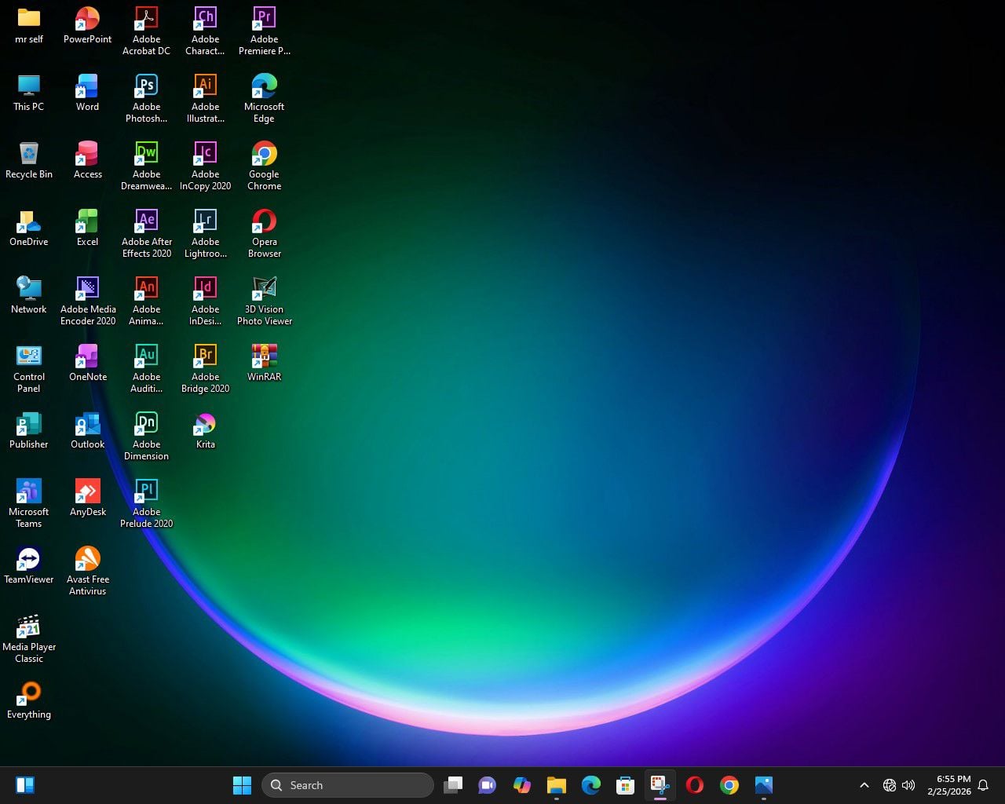This screenshot has width=1005, height=804.
Task: Select the This PC desktop icon
Action: [29, 93]
